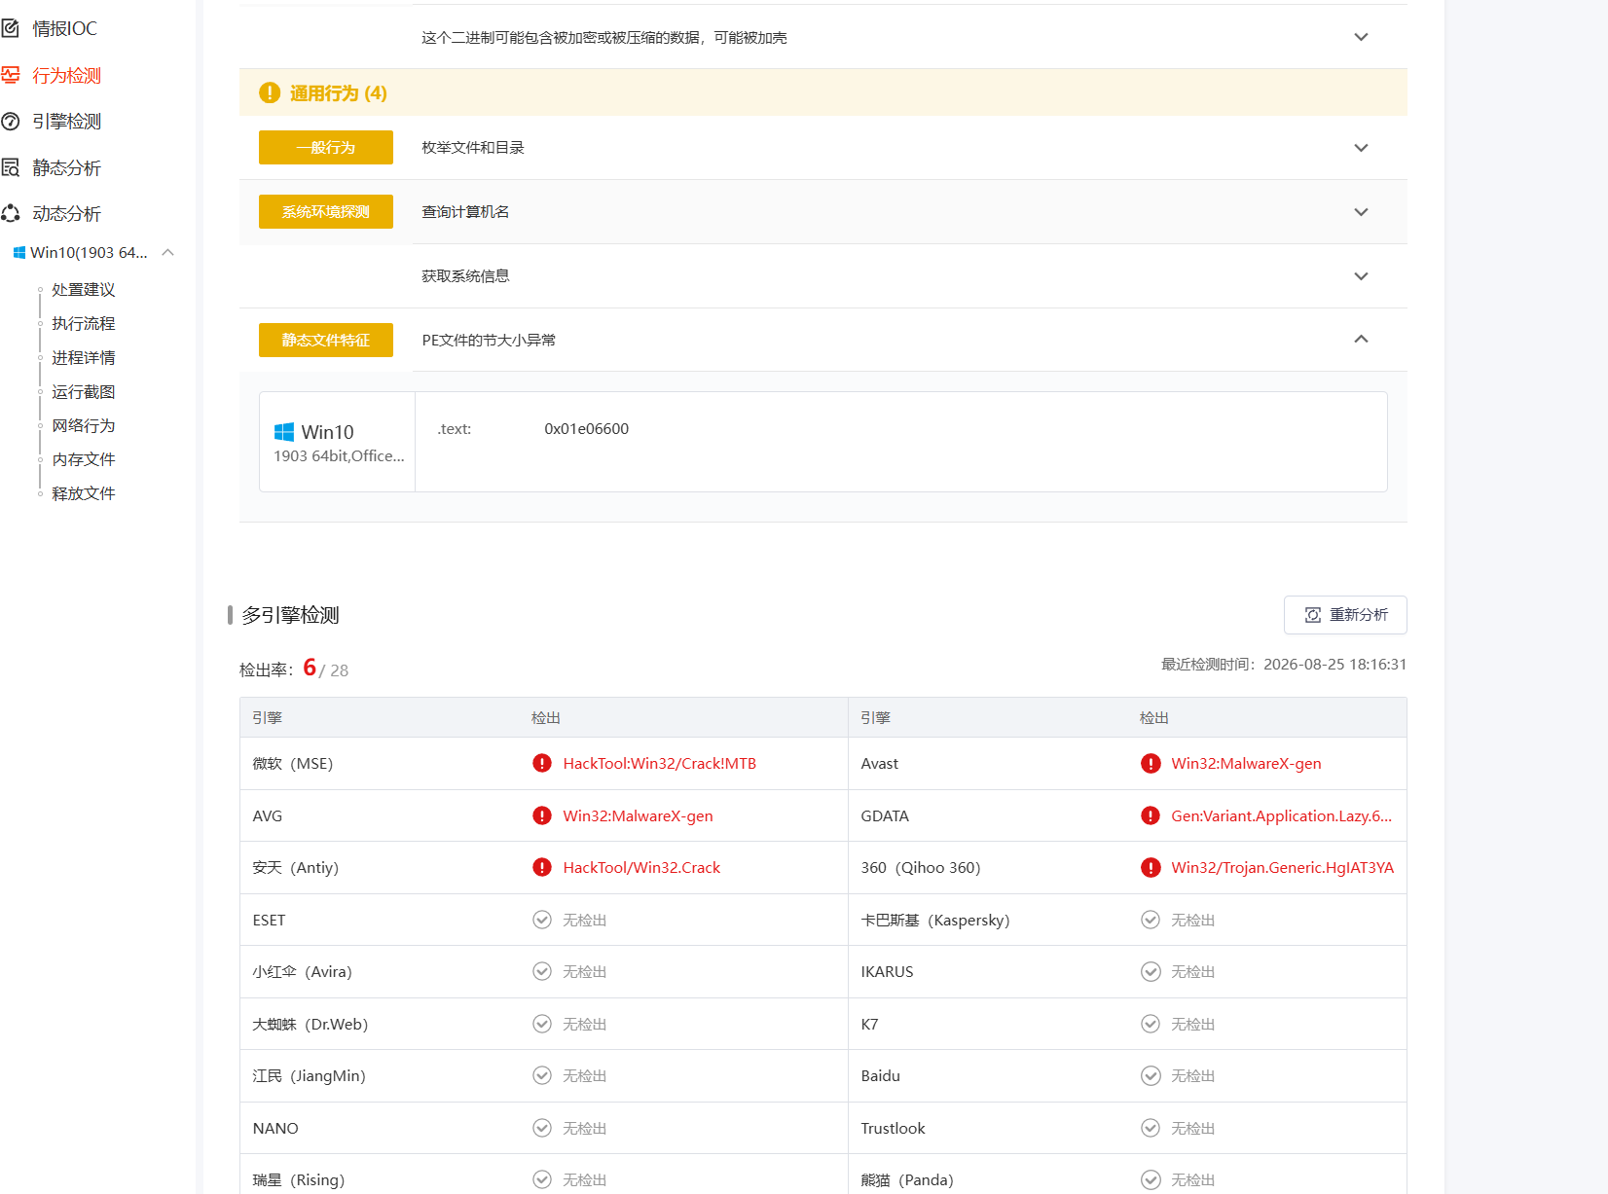Open 处置建议 sub-item
The image size is (1608, 1194).
[x=84, y=290]
